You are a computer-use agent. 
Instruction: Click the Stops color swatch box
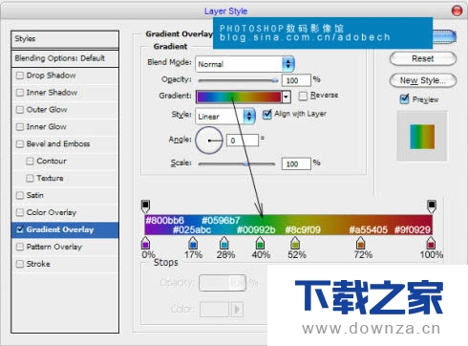[x=214, y=309]
